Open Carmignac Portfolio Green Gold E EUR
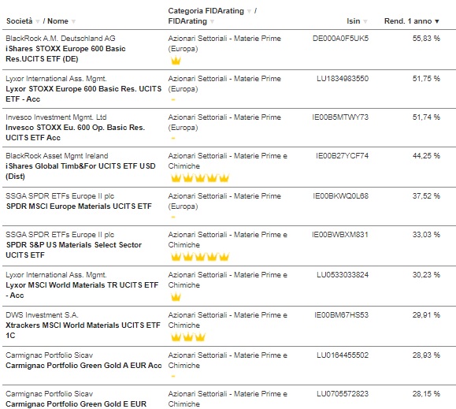The height and width of the screenshot is (409, 456). 76,404
